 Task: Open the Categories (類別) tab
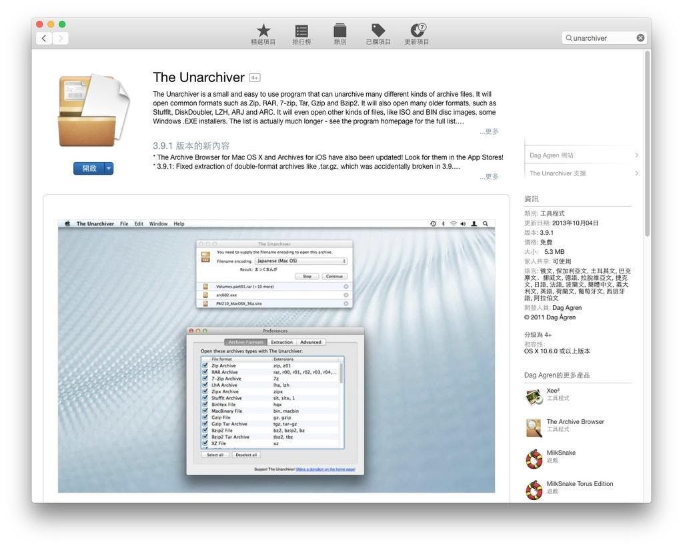(x=339, y=34)
